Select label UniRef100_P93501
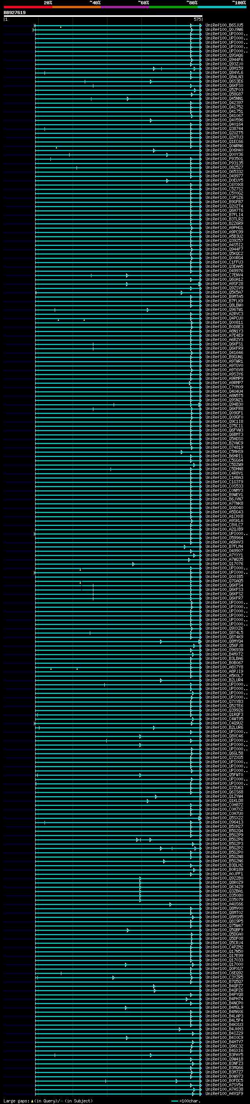Screen dimensions: 250x1104 (224, 159)
